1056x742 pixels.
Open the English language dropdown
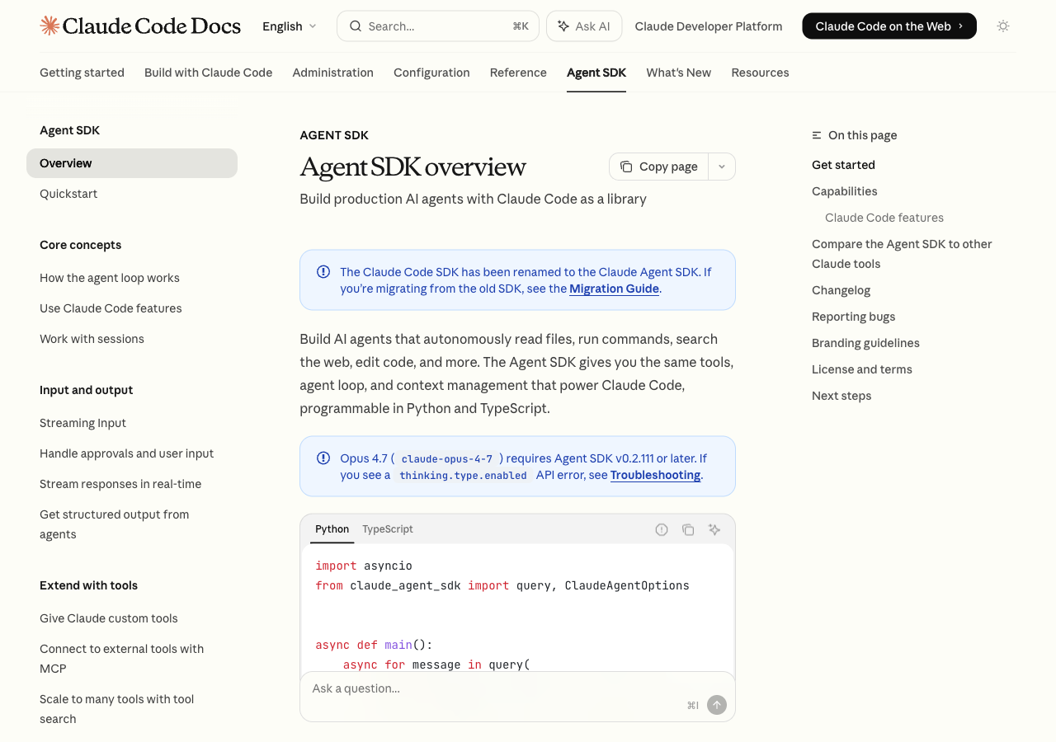pos(290,26)
